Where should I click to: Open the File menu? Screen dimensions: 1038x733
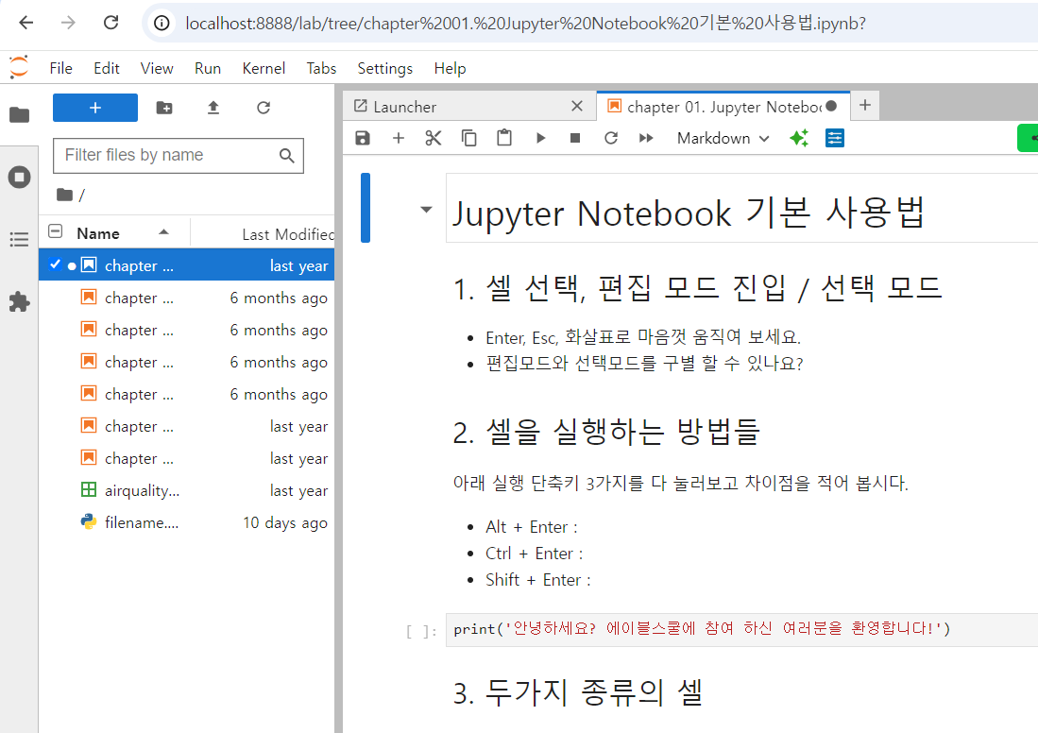tap(60, 68)
